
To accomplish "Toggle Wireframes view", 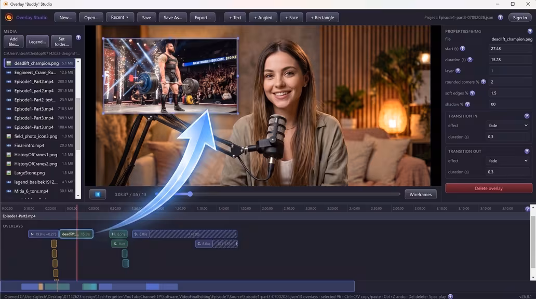I will click(421, 195).
